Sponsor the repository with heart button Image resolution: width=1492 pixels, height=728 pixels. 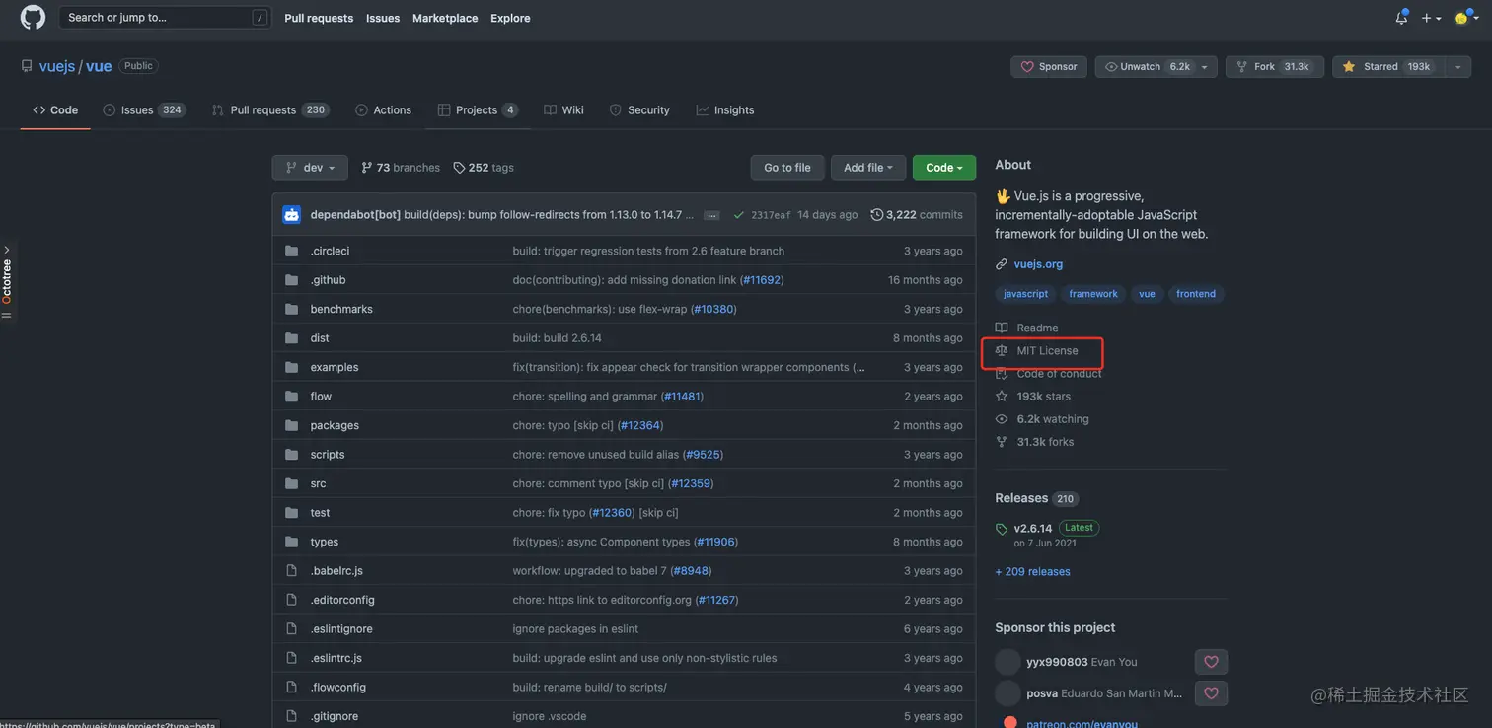tap(1049, 66)
